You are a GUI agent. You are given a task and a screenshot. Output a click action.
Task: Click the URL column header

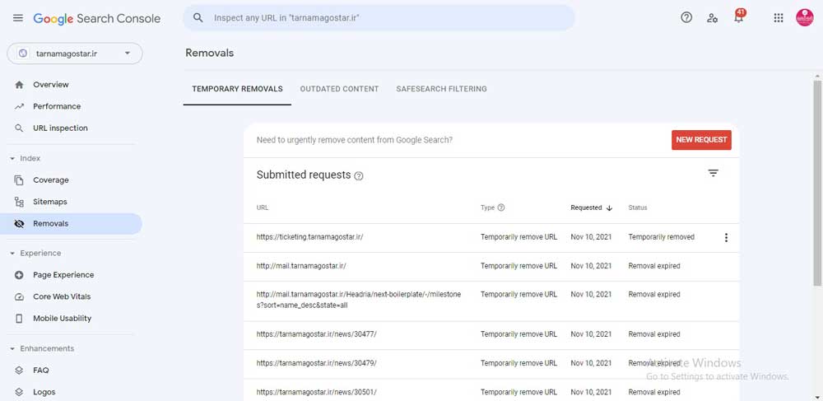263,207
